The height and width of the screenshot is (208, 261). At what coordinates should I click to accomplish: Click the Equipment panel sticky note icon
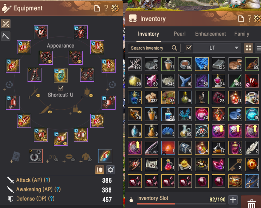tap(97, 8)
